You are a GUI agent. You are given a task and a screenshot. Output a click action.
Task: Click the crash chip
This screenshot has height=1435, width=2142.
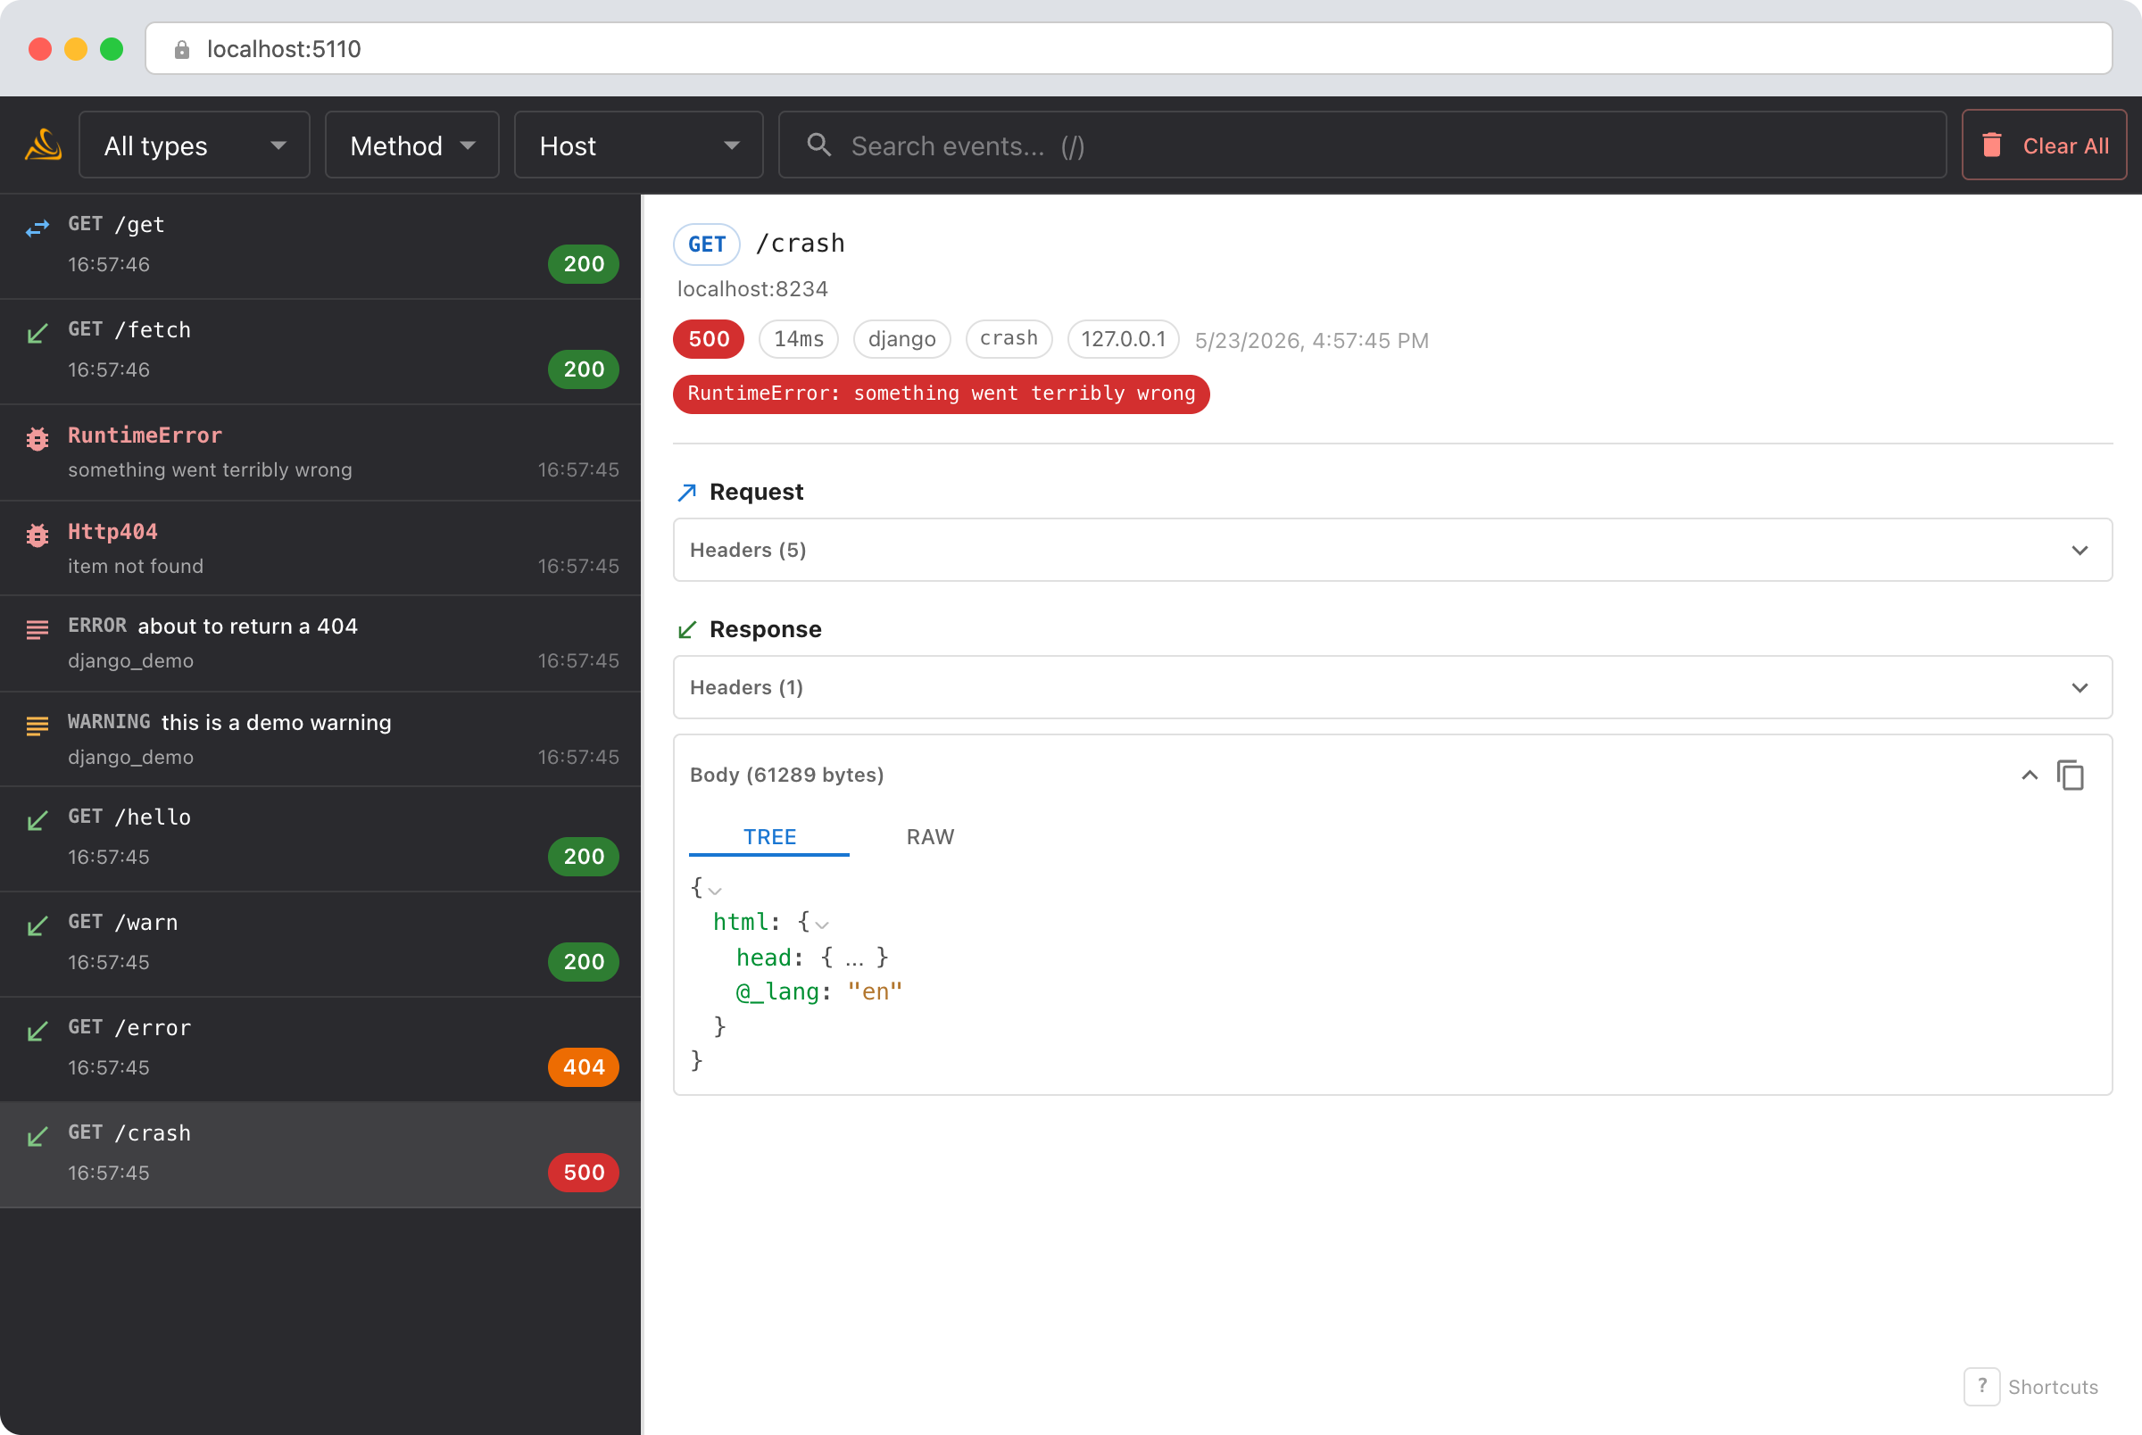coord(1009,339)
